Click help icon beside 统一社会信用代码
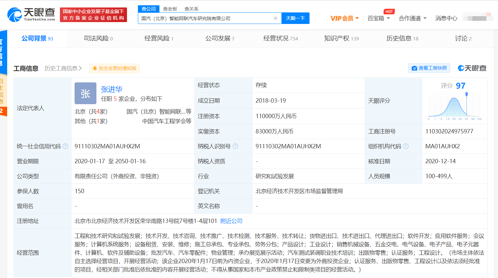Viewport: 498px width, 278px height. tap(65, 146)
